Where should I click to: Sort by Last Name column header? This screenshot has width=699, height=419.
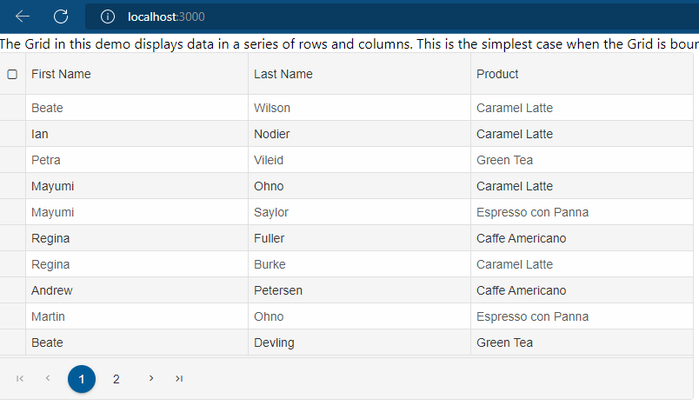pos(283,74)
